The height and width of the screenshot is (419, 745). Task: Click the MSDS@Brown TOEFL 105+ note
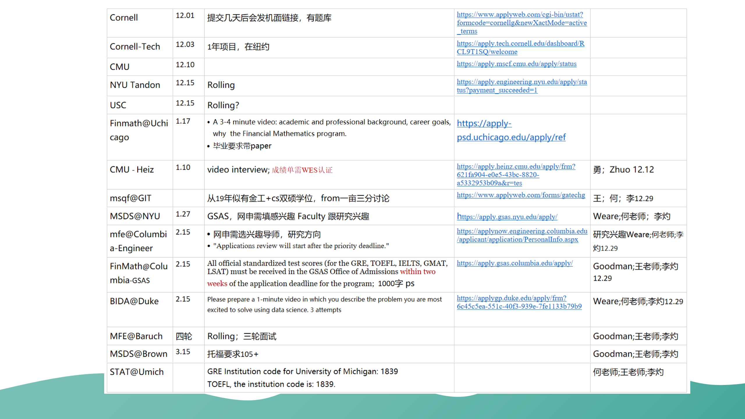click(x=233, y=354)
